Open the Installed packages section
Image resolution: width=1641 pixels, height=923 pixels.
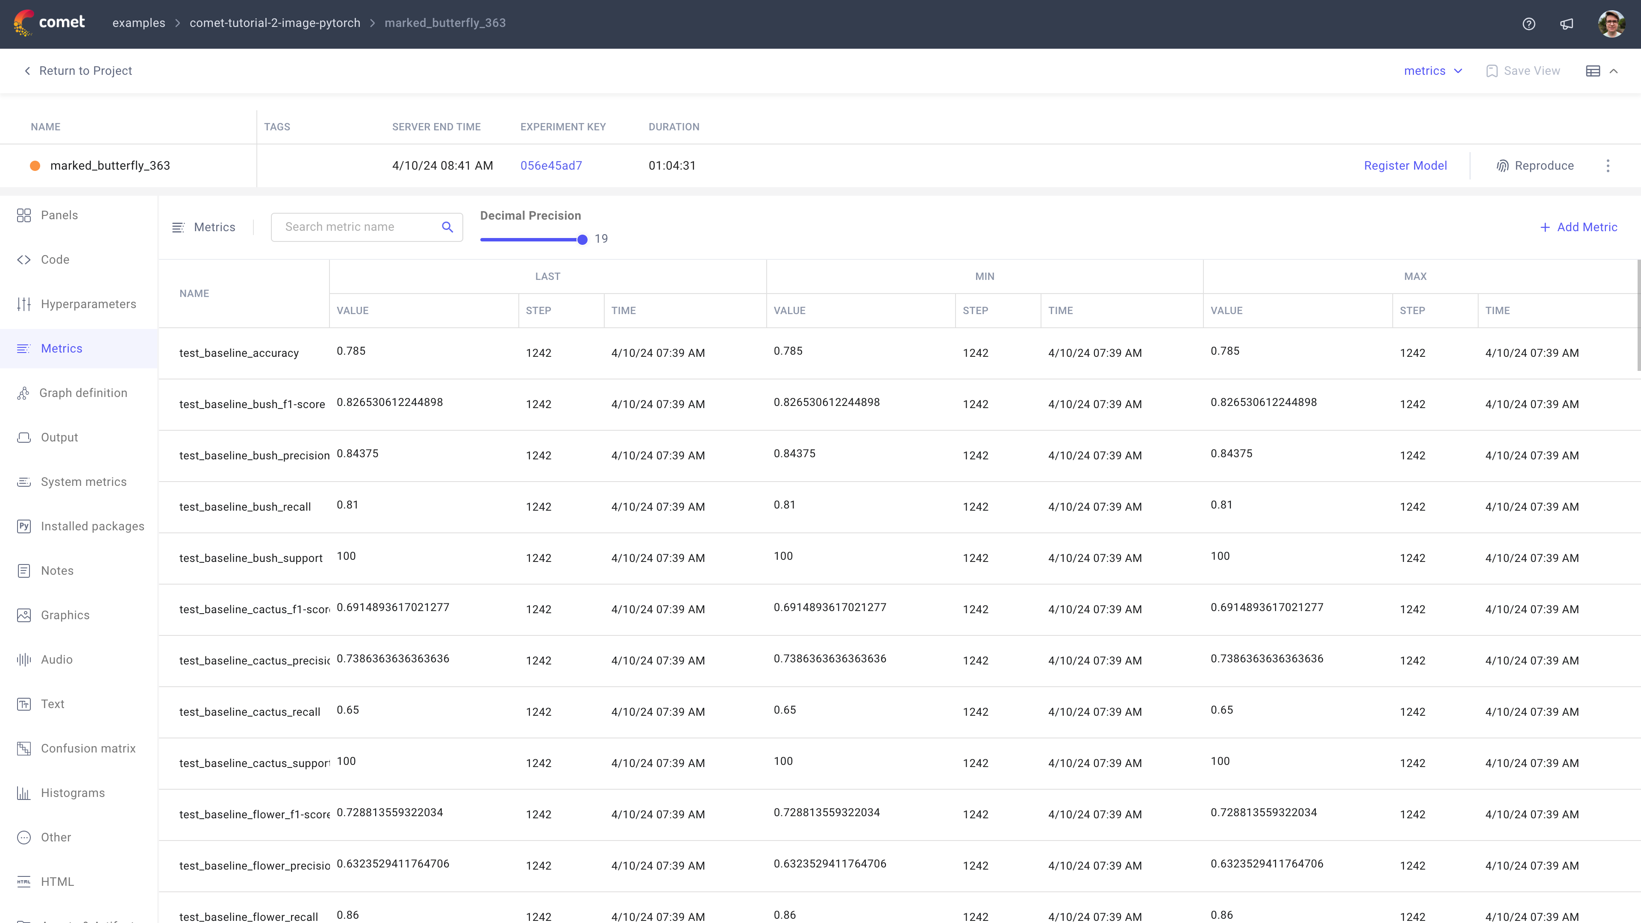click(92, 526)
